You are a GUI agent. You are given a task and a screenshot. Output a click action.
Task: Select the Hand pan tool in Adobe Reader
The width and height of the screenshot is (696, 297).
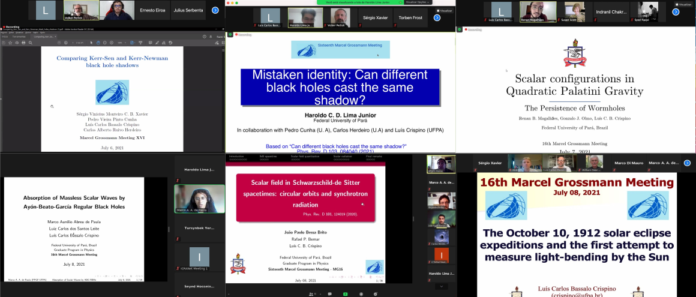(98, 43)
